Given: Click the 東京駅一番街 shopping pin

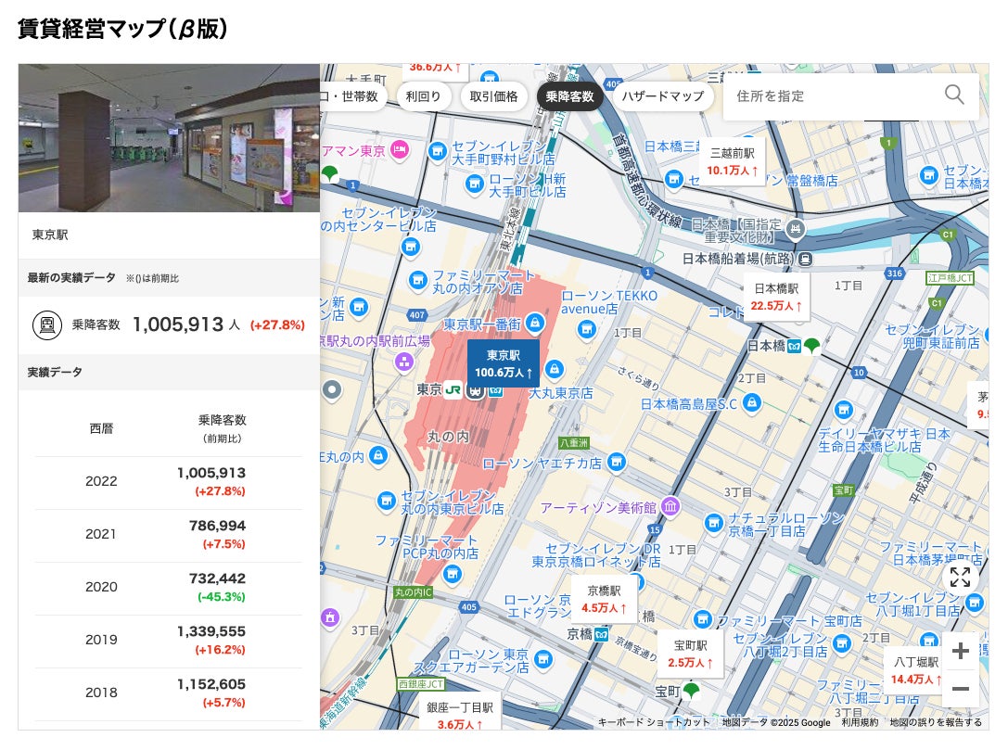Looking at the screenshot, I should 535,323.
